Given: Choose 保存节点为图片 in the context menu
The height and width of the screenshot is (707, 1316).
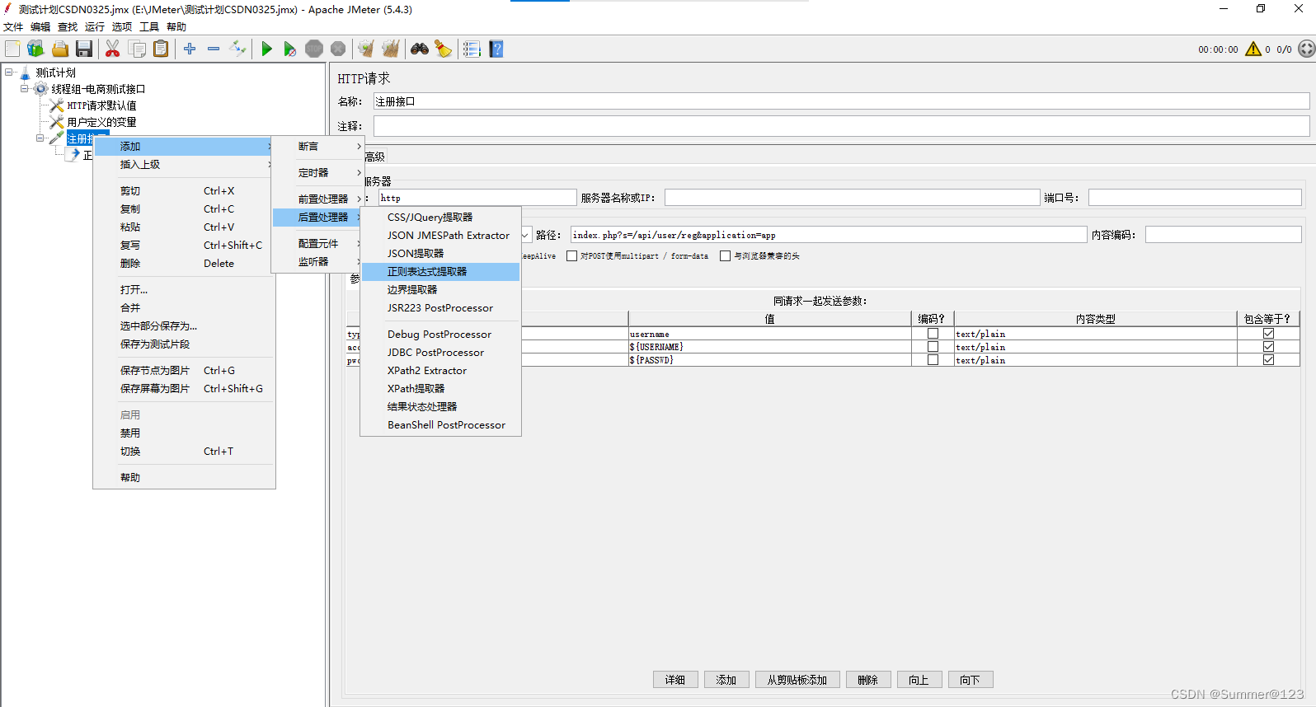Looking at the screenshot, I should 184,371.
